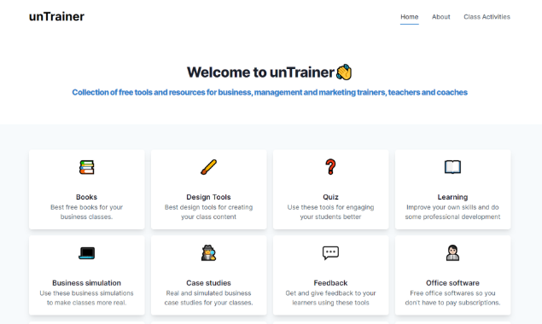Open the Case studies card title
542x324 pixels.
tap(208, 283)
